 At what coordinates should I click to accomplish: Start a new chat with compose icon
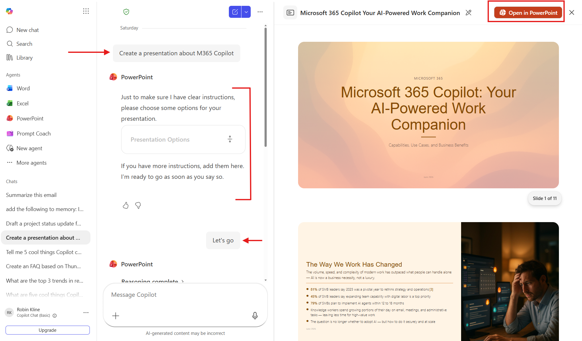point(235,12)
